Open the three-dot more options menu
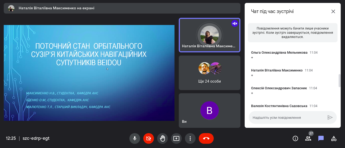The height and width of the screenshot is (148, 345). tap(190, 138)
